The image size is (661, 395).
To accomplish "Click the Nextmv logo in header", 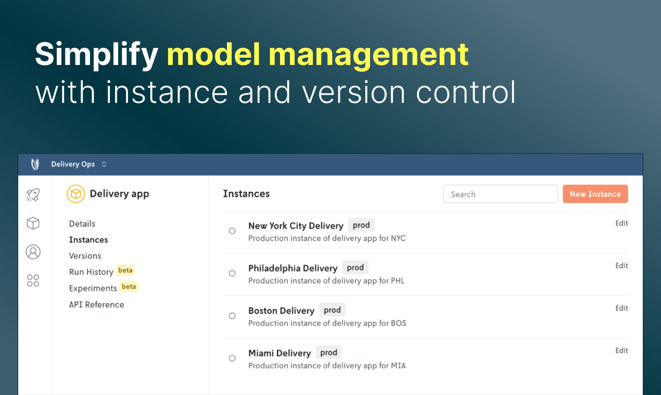I will click(35, 164).
